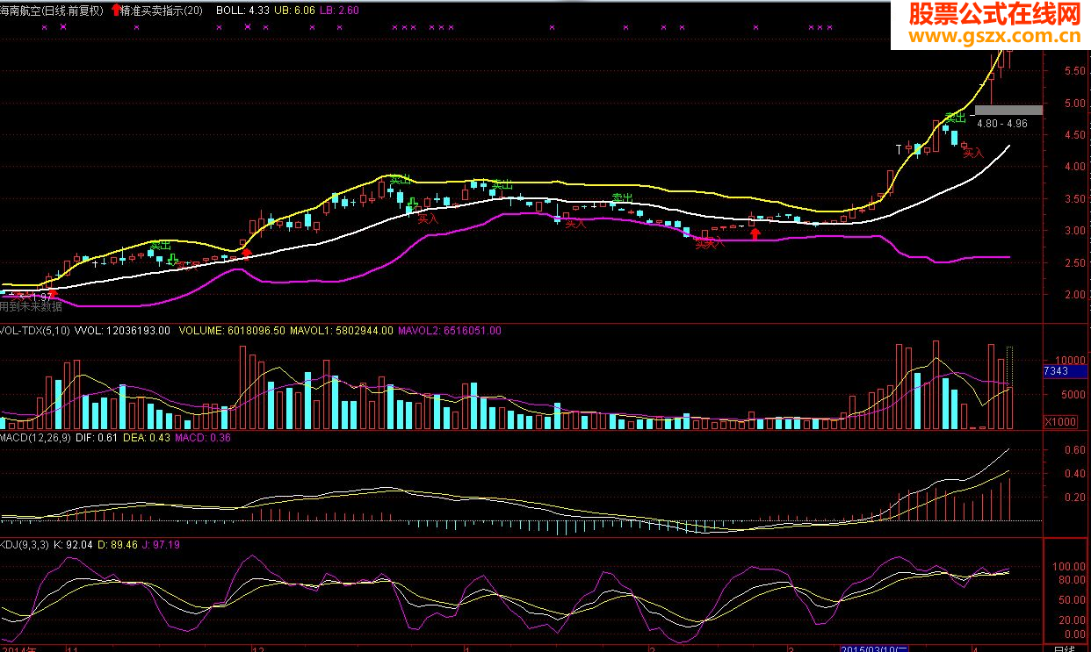
Task: Click the blue 7343 volume value tag
Action: 1064,372
